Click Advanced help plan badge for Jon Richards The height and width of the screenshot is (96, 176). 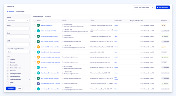[x=165, y=36]
